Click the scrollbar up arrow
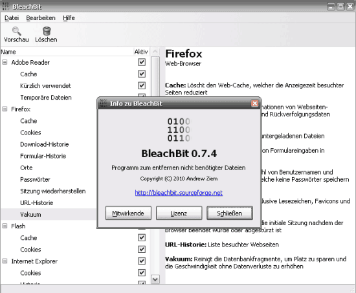This screenshot has width=356, height=293. click(155, 52)
